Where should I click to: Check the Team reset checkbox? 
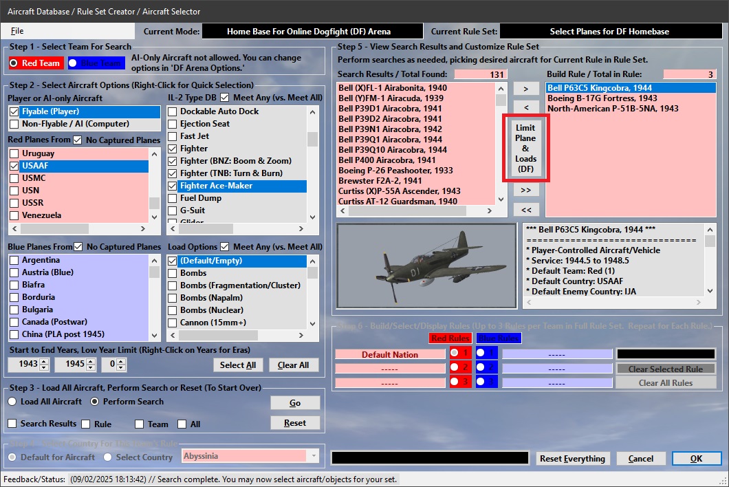pyautogui.click(x=139, y=424)
